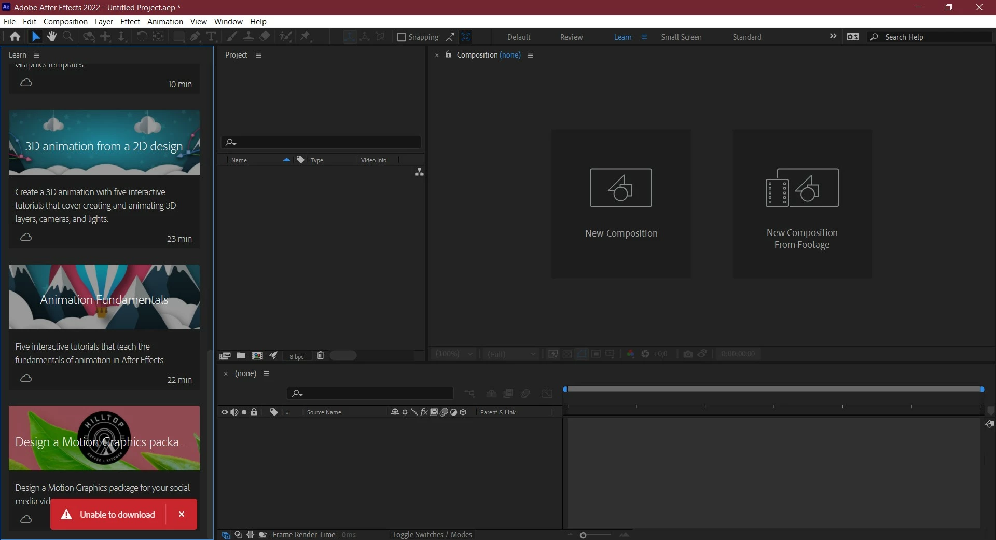Viewport: 996px width, 540px height.
Task: Open the Composition panel menu
Action: 531,55
